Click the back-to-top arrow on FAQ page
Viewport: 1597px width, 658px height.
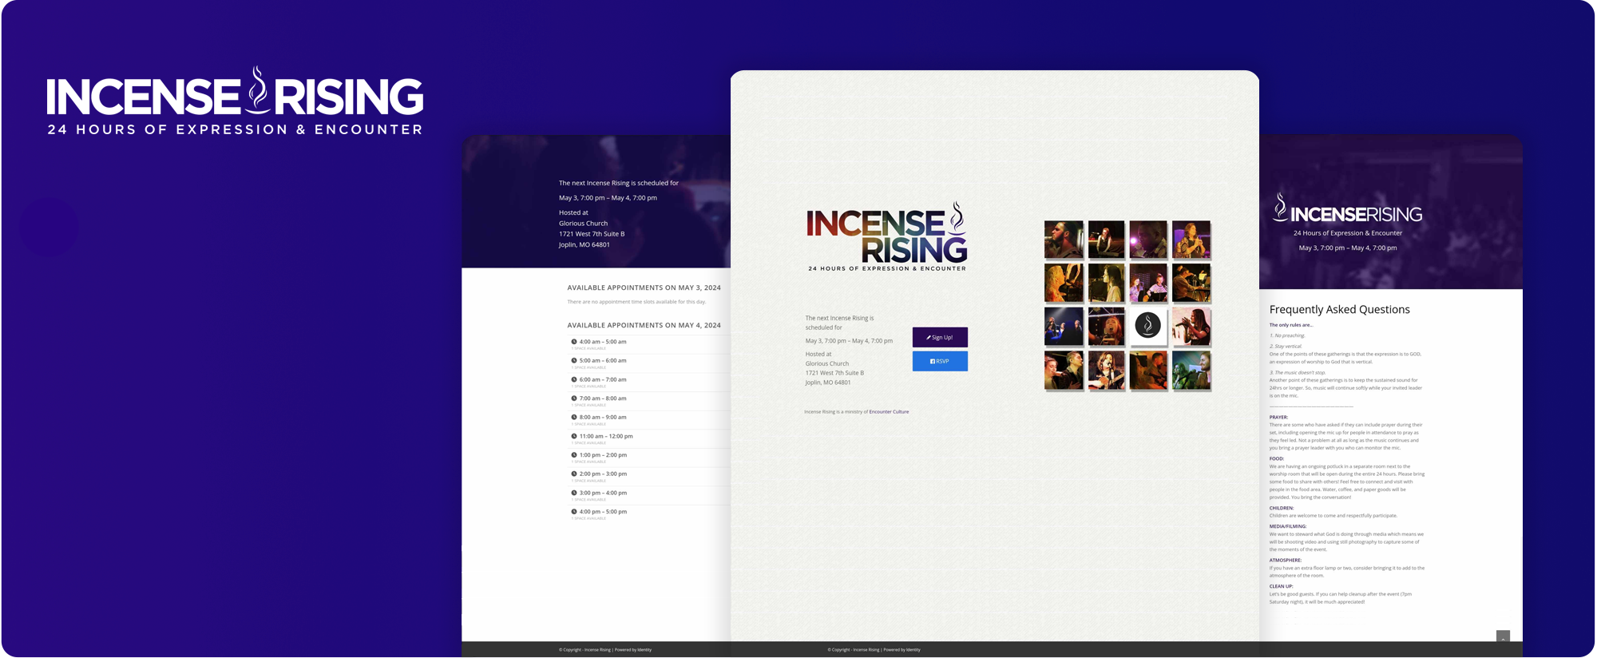click(x=1503, y=636)
